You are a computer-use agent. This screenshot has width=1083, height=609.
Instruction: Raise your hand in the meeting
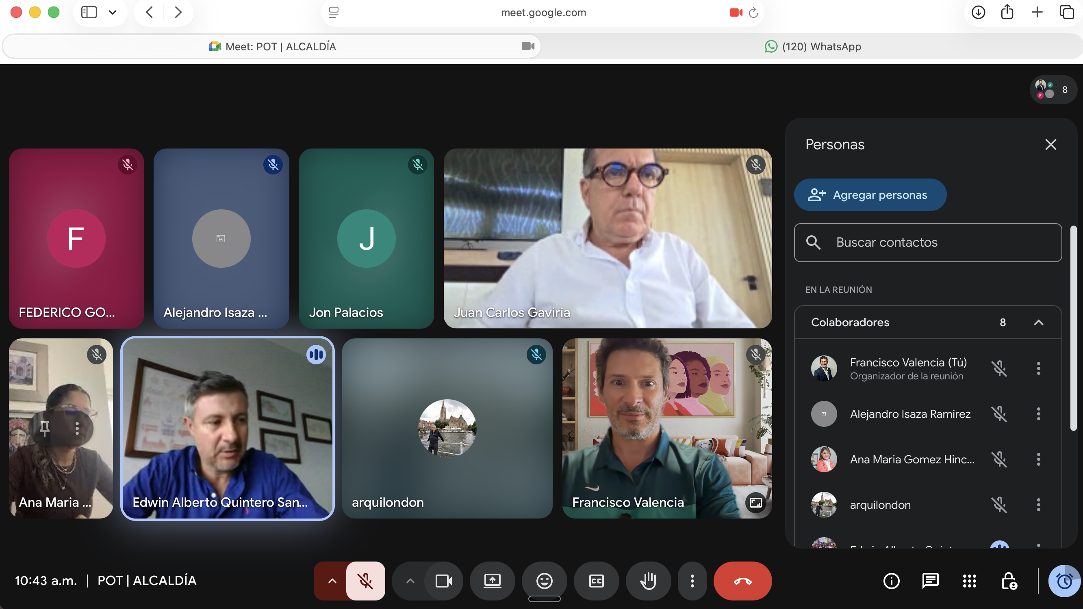pos(648,581)
